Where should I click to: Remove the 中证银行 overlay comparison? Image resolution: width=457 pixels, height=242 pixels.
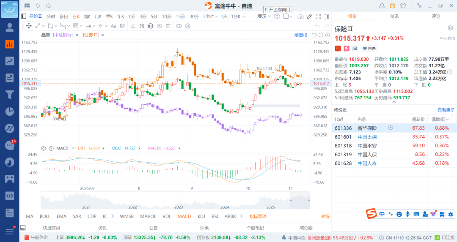coord(77,35)
